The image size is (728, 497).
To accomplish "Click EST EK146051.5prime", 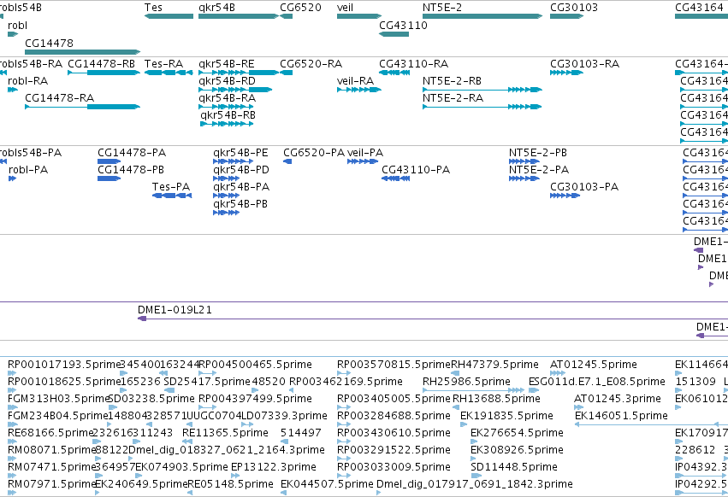I will tap(651, 424).
